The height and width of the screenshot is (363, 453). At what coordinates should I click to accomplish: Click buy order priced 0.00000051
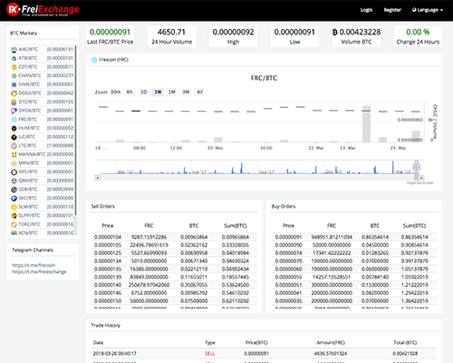tap(354, 285)
